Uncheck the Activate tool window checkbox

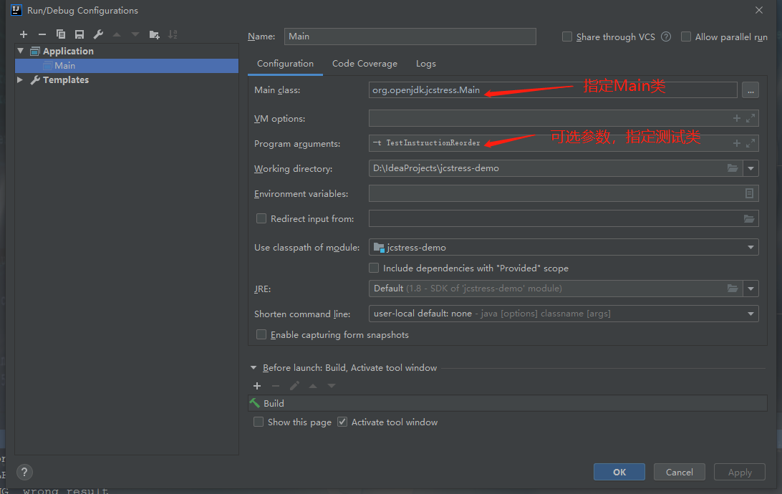[x=342, y=422]
